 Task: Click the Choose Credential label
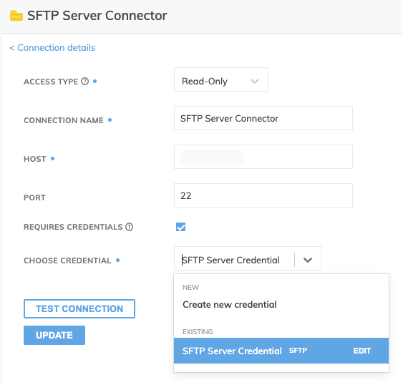[67, 260]
